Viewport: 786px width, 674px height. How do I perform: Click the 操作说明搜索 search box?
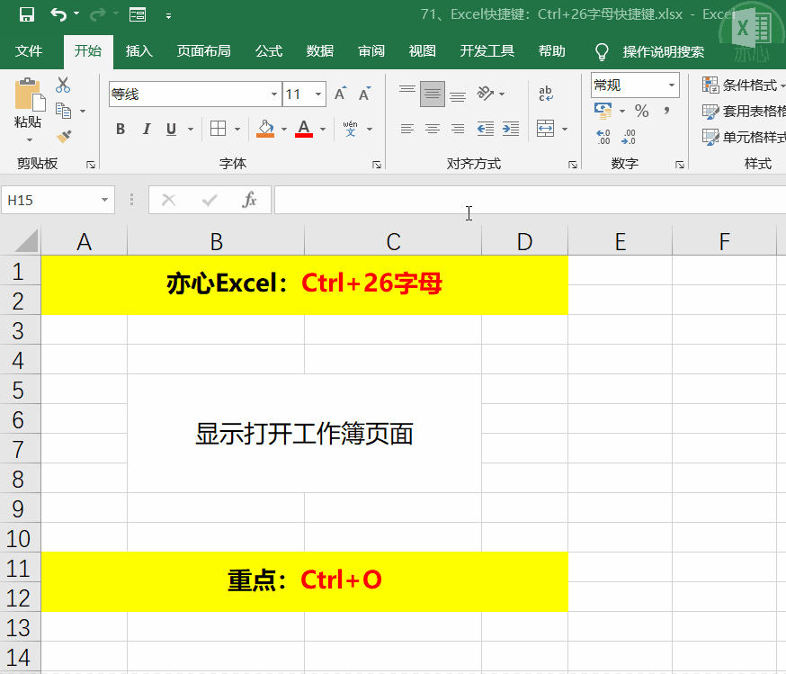(x=663, y=51)
